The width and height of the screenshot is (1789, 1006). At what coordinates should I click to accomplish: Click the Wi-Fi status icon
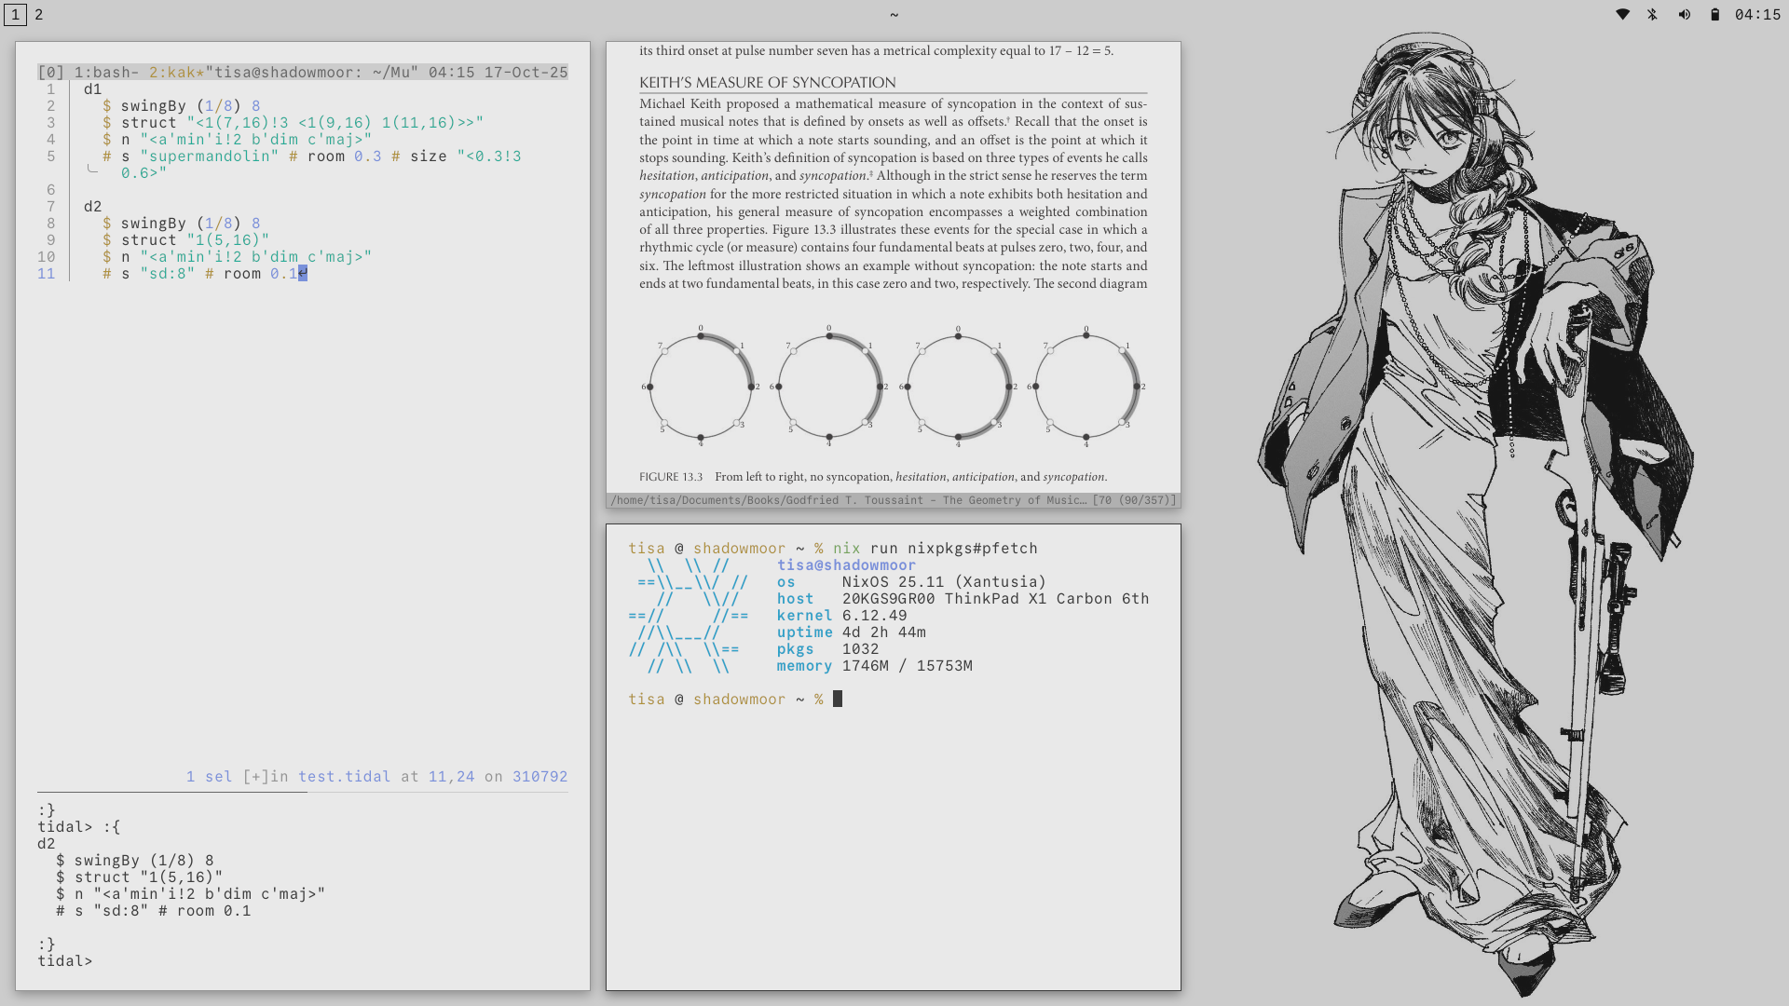coord(1622,14)
